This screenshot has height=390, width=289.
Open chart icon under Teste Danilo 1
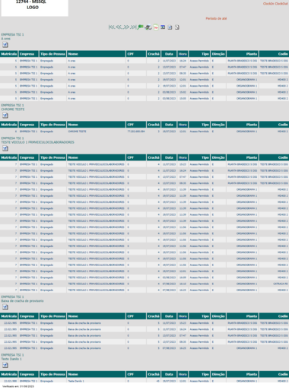[5, 365]
